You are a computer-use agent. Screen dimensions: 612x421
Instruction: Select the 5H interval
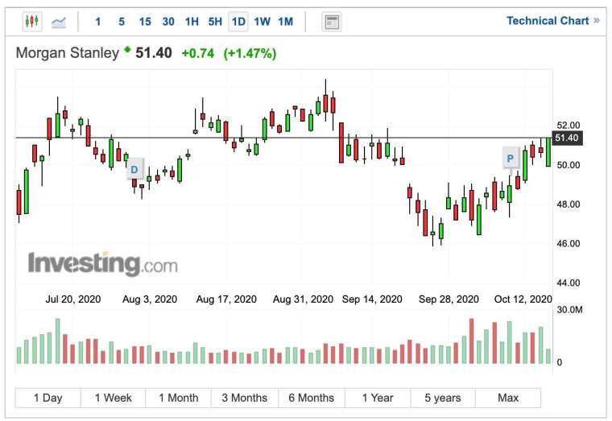[x=215, y=22]
